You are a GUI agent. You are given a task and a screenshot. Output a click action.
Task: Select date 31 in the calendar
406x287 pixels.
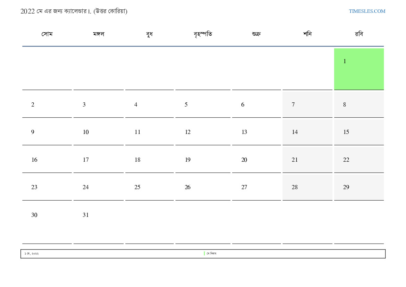[x=99, y=223]
